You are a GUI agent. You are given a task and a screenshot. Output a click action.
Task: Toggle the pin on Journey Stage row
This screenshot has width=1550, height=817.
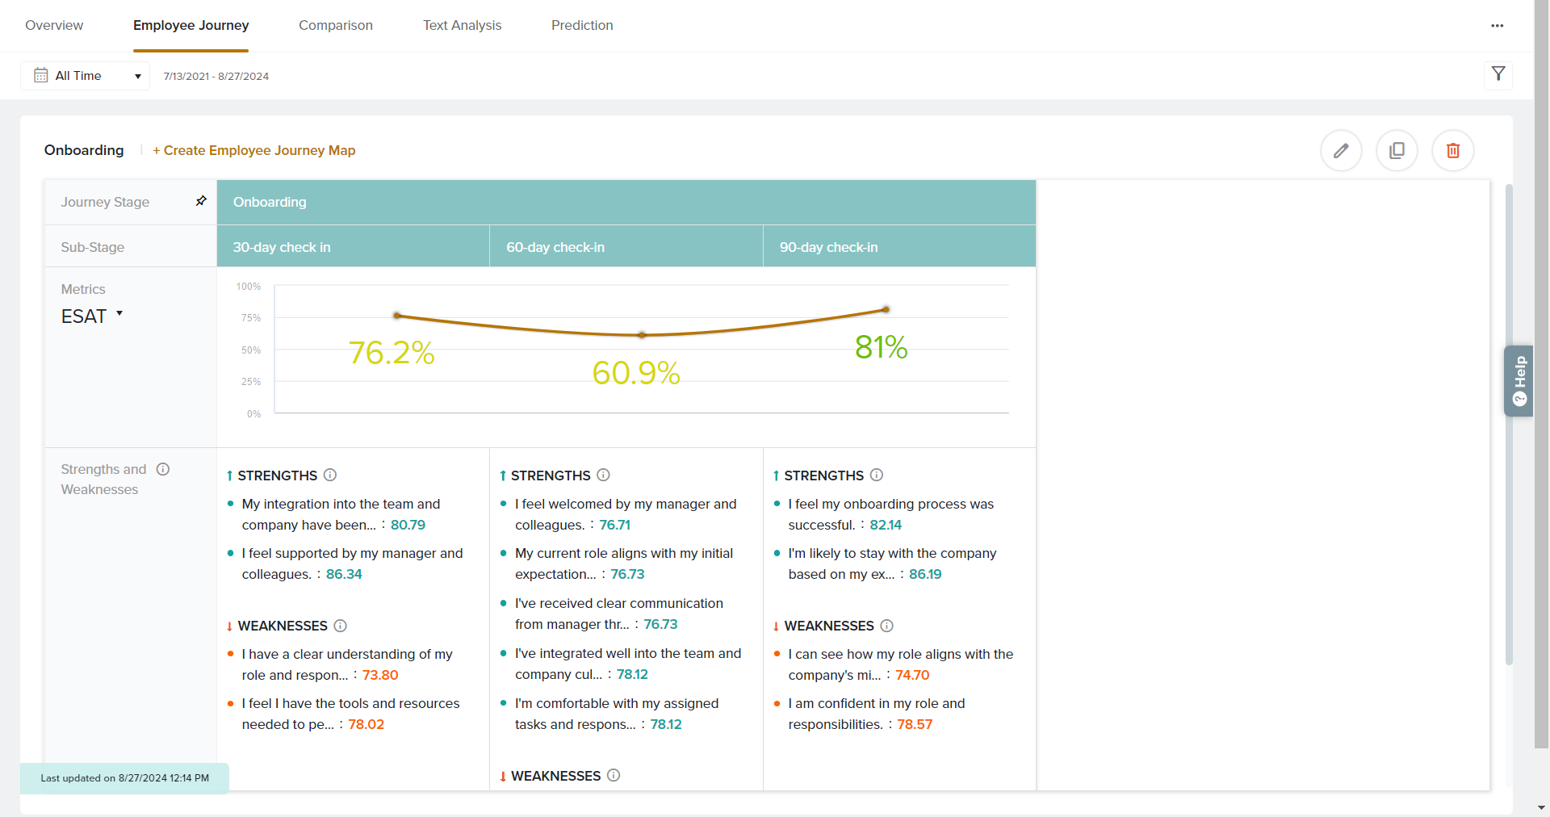pyautogui.click(x=201, y=201)
